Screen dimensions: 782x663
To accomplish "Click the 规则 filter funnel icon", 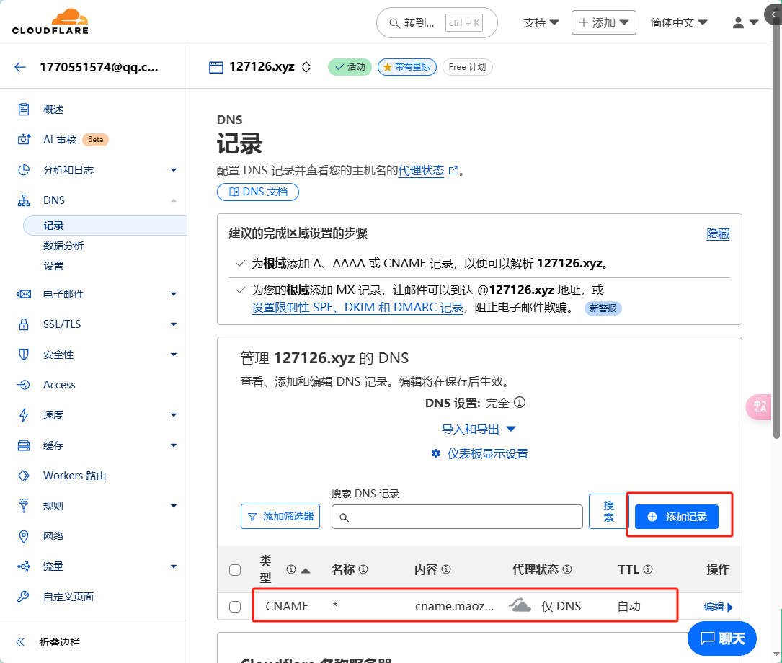I will (24, 505).
